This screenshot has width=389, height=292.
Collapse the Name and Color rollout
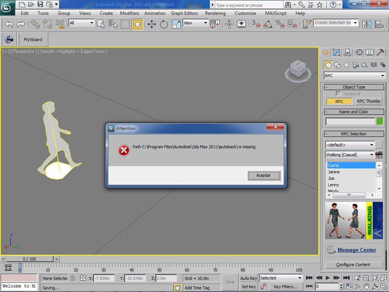coord(354,112)
